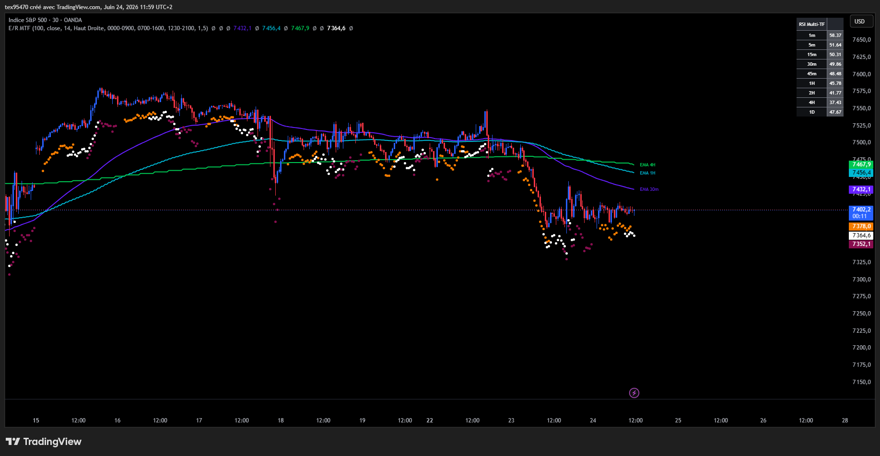
Task: Click the 7300,0 price axis label
Action: coord(862,280)
